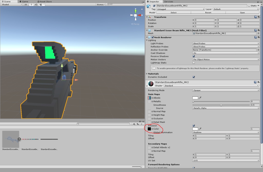263x172 pixels.
Task: Click the Metallic texture slot
Action: 149,102
